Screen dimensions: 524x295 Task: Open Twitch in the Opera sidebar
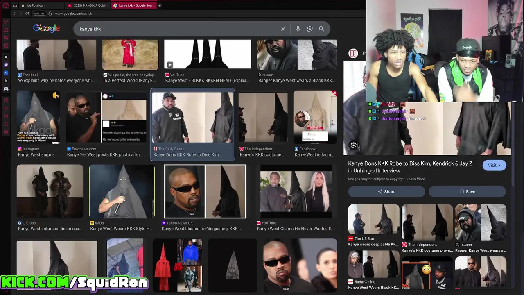point(6,65)
